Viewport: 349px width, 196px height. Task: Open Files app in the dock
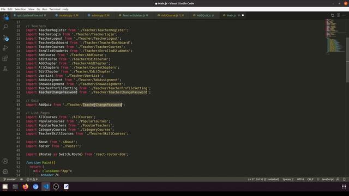[x=5, y=187]
